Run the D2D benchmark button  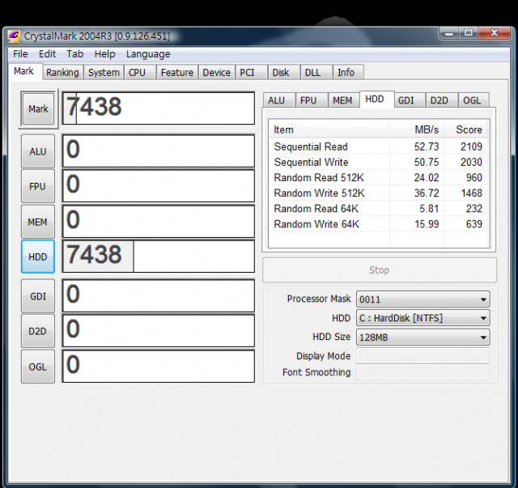click(x=38, y=331)
